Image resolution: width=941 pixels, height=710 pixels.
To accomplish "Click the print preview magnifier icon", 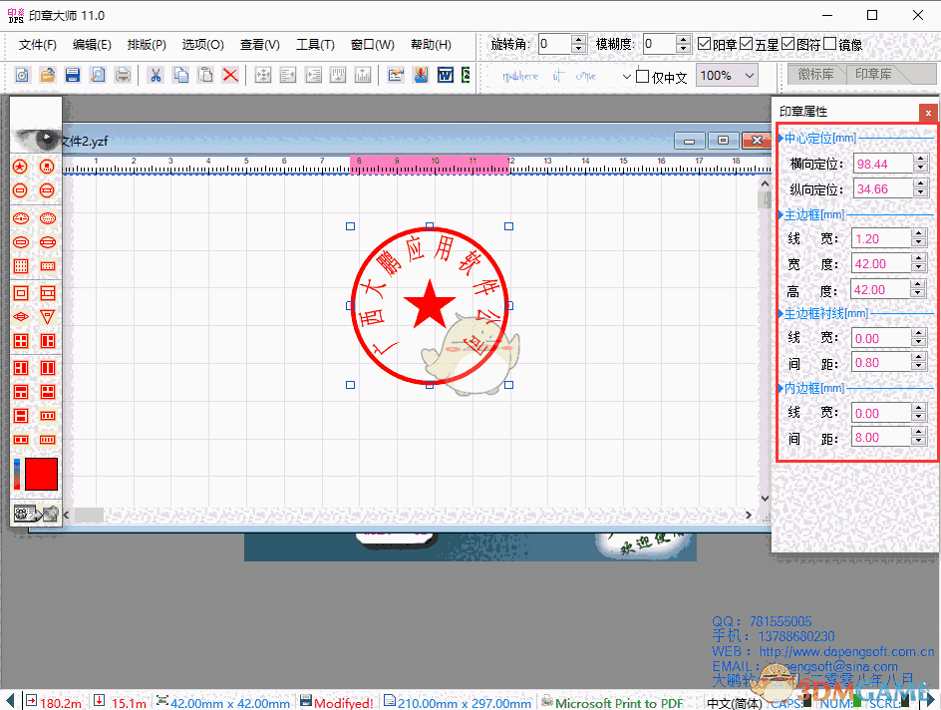I will [x=98, y=75].
